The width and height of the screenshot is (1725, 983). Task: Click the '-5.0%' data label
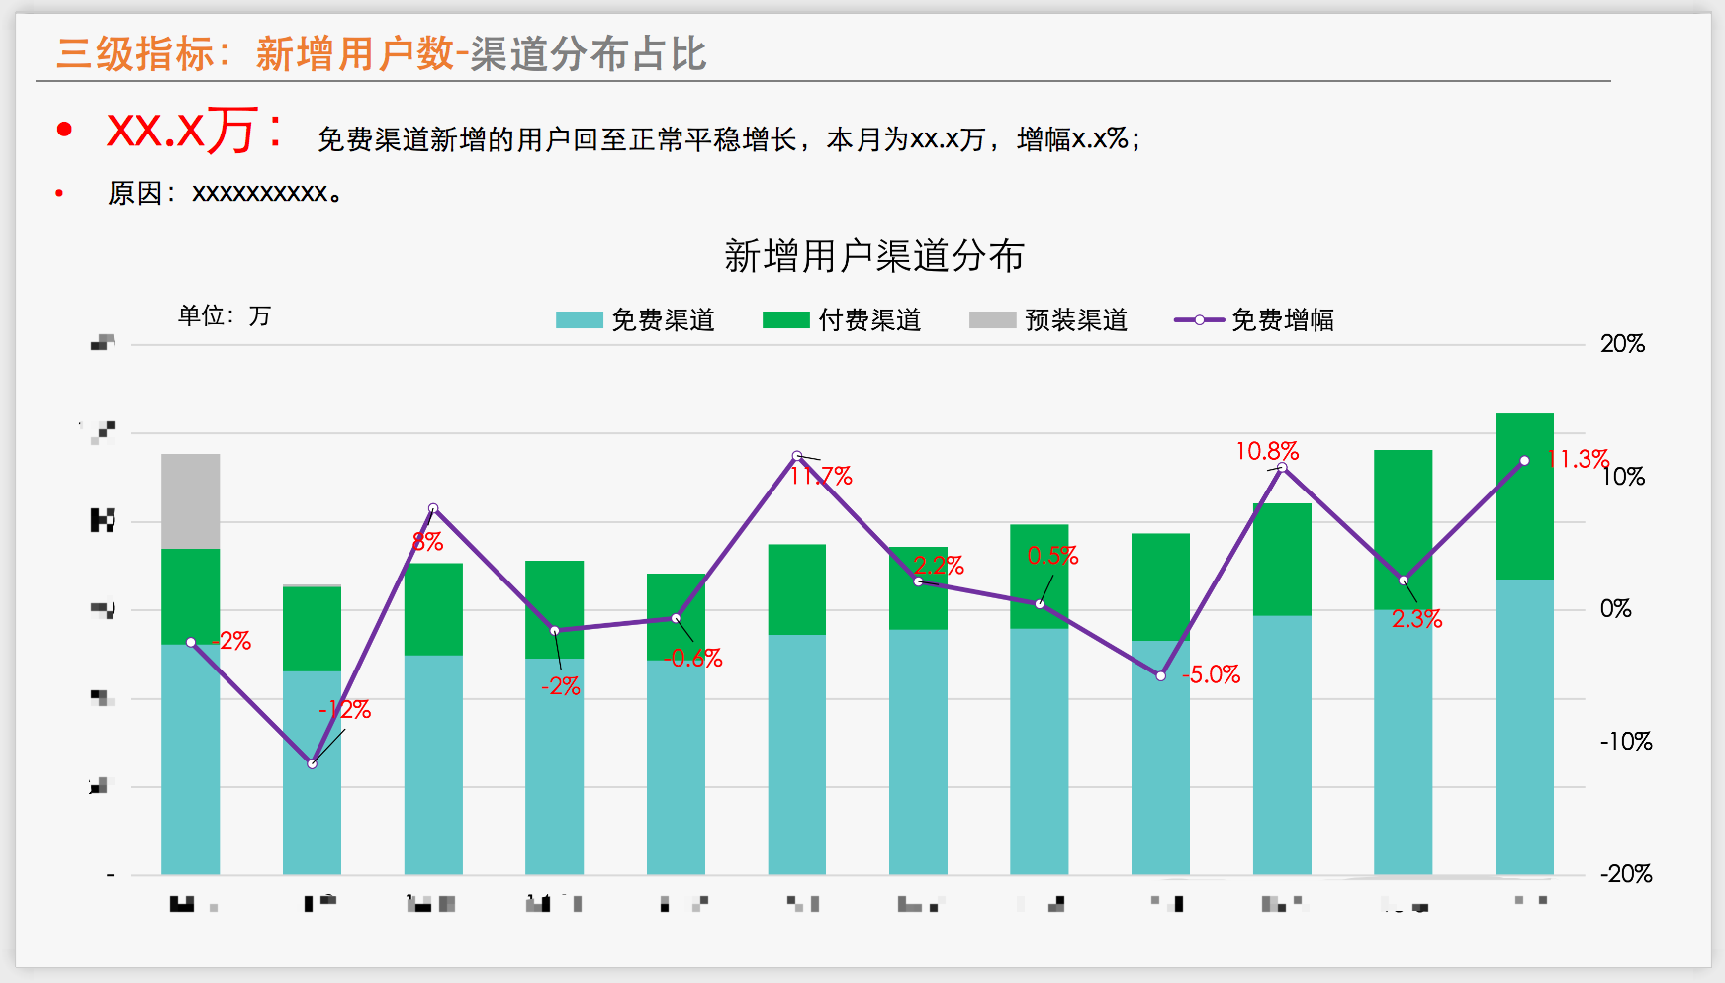1211,674
